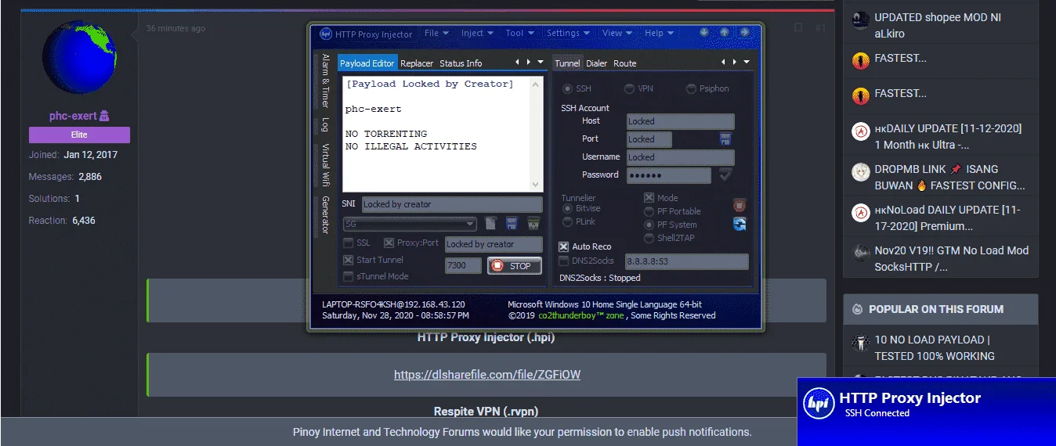Click the round right-arrow button in the title bar
This screenshot has width=1056, height=446.
tap(745, 33)
